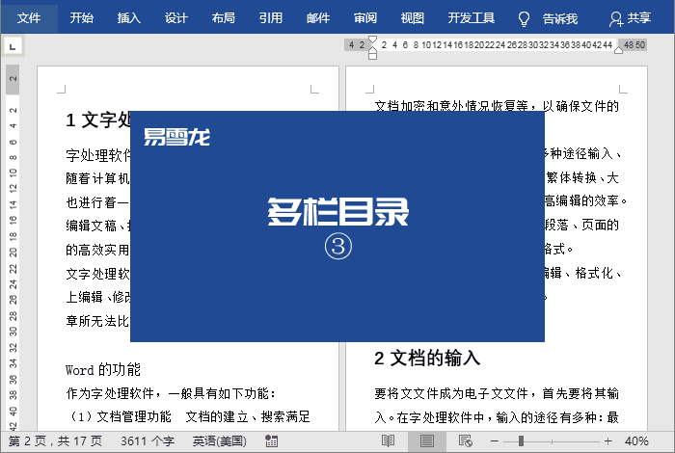Image resolution: width=675 pixels, height=453 pixels.
Task: Click the zoom slider handle
Action: tap(521, 441)
